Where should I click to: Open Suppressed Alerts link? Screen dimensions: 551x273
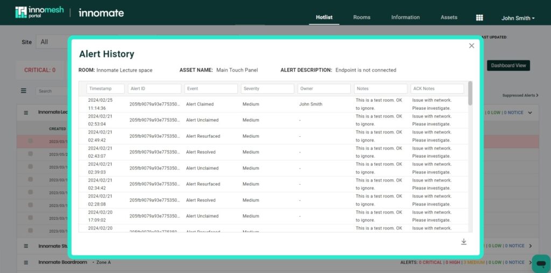[520, 95]
